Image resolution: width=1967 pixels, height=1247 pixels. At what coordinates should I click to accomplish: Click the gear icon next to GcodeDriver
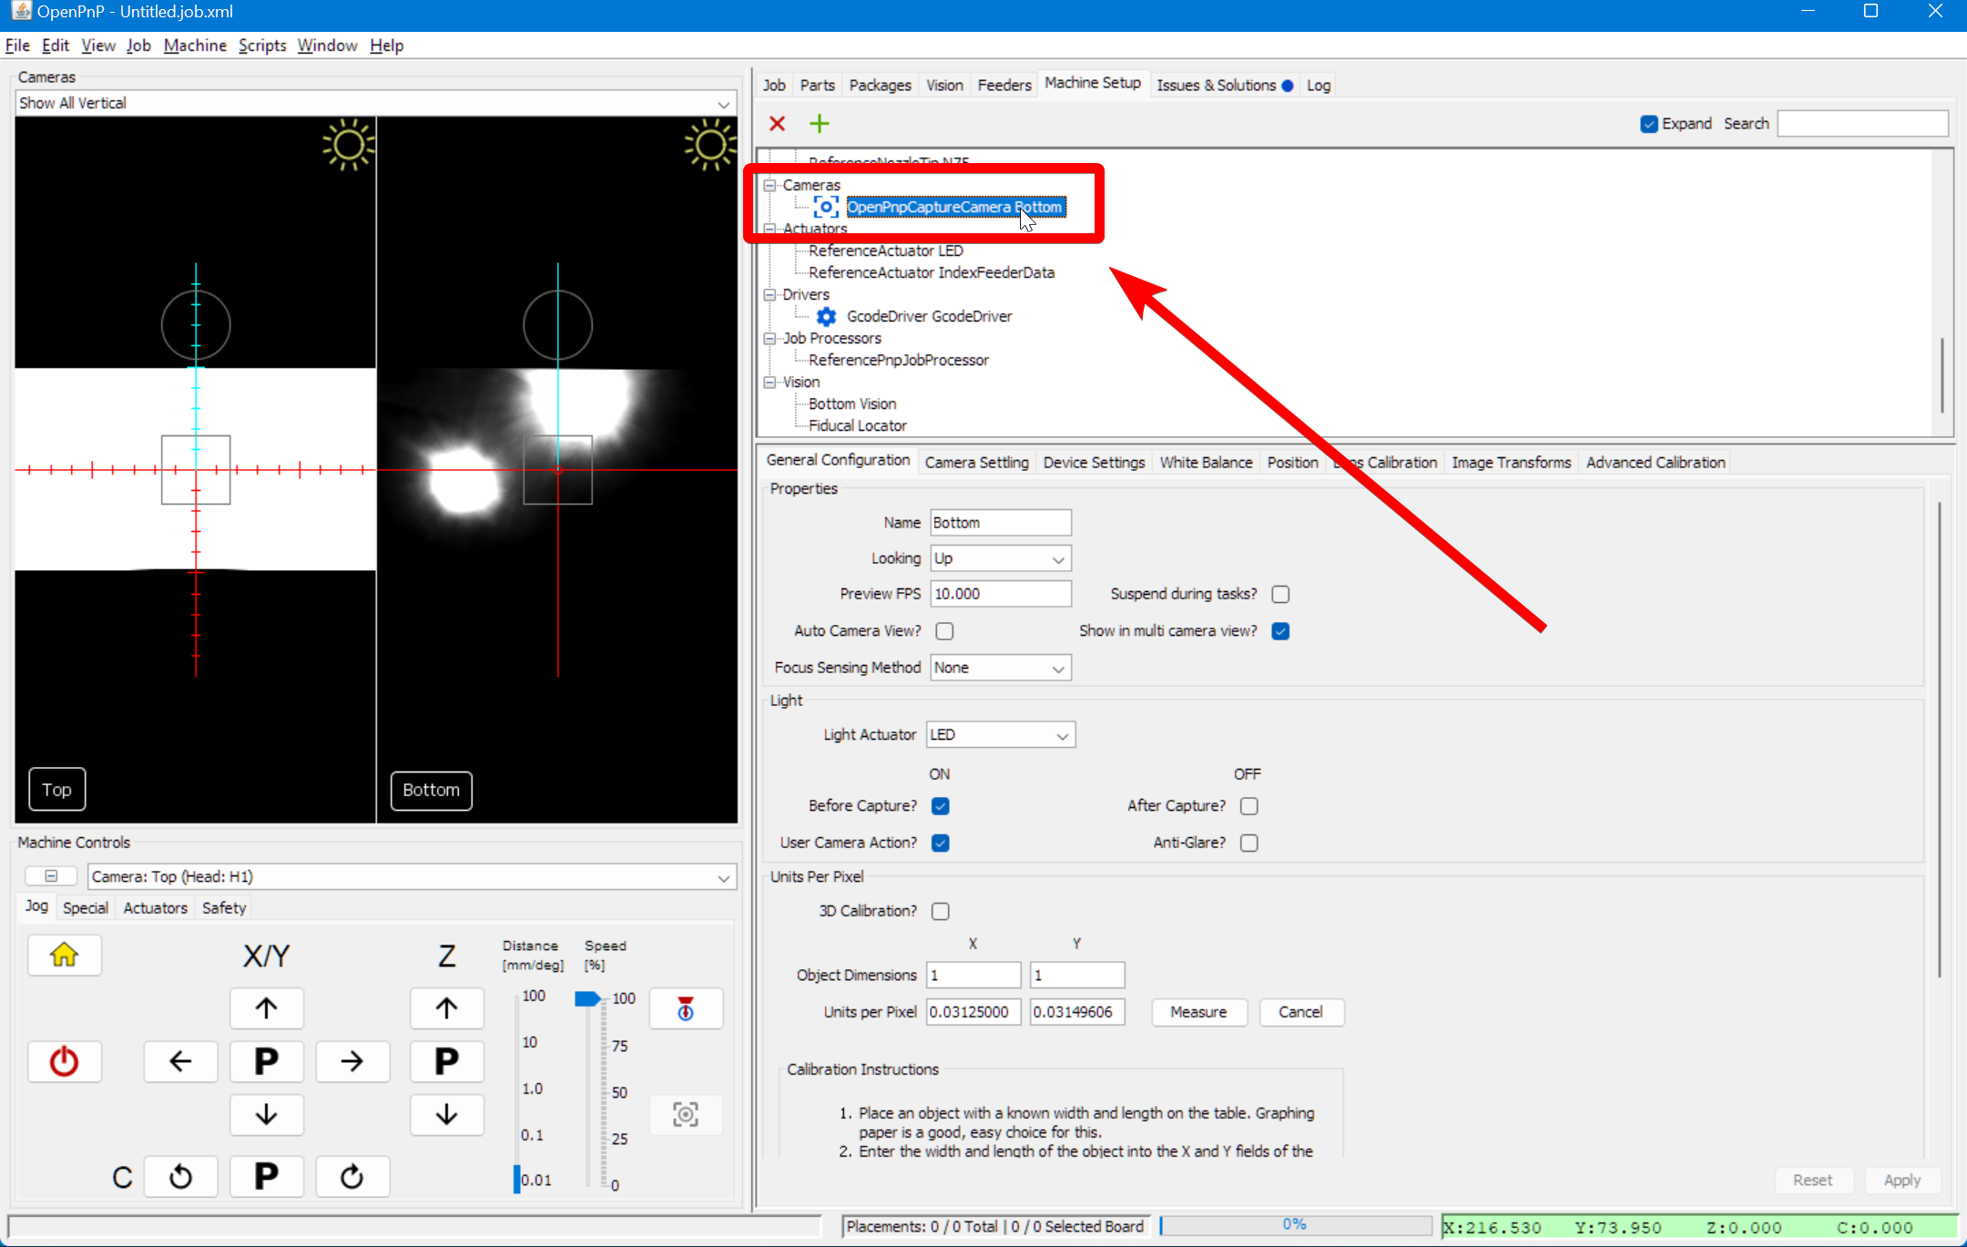[825, 316]
